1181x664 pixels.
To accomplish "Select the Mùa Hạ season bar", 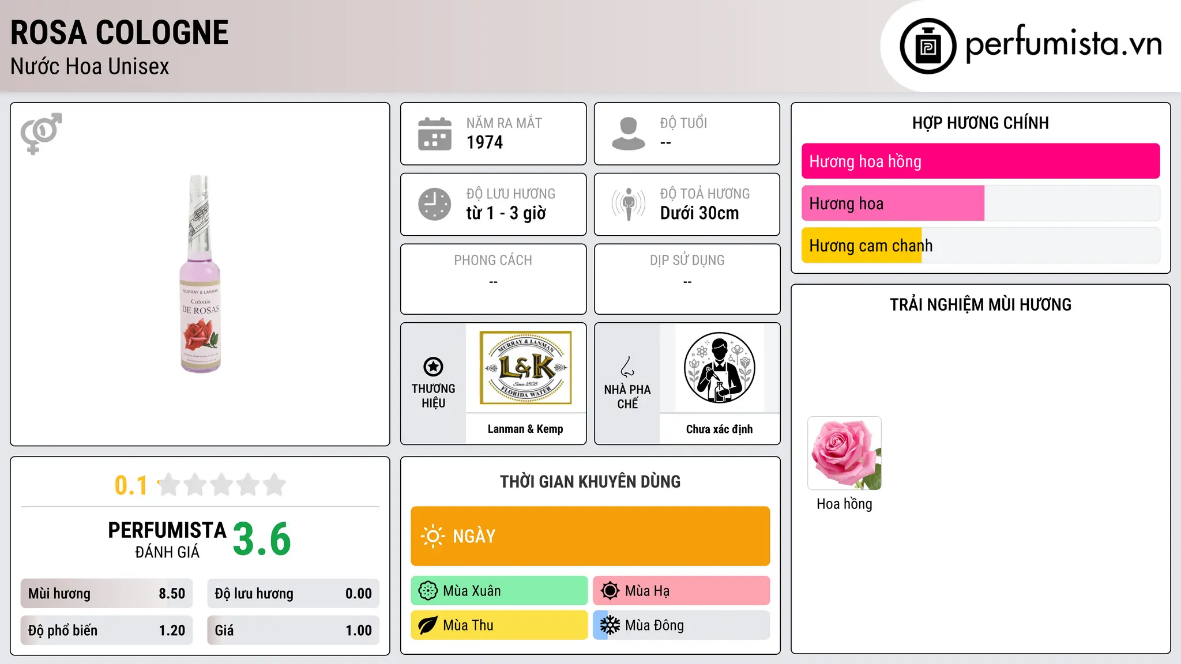I will click(682, 591).
